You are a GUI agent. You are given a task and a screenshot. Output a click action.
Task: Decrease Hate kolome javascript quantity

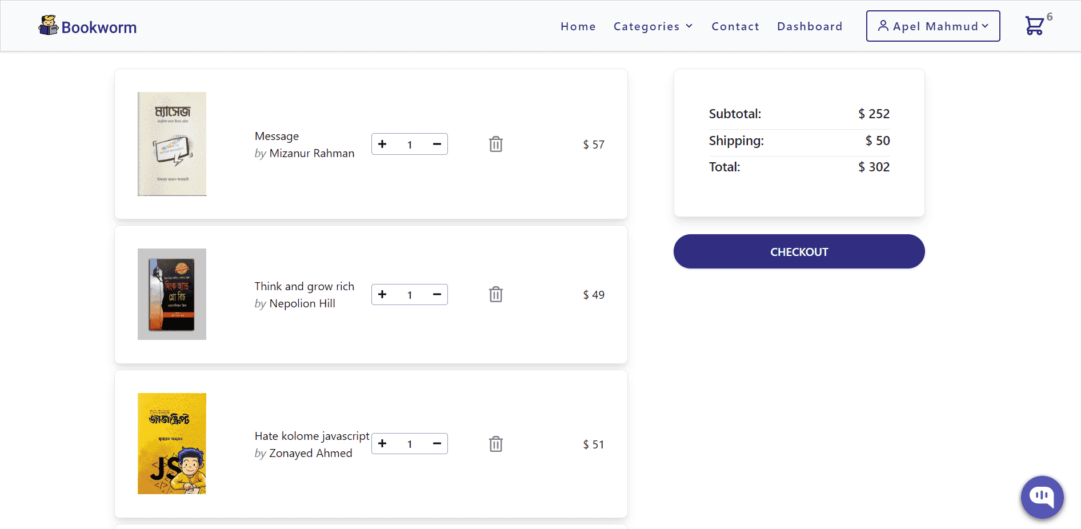pyautogui.click(x=437, y=443)
